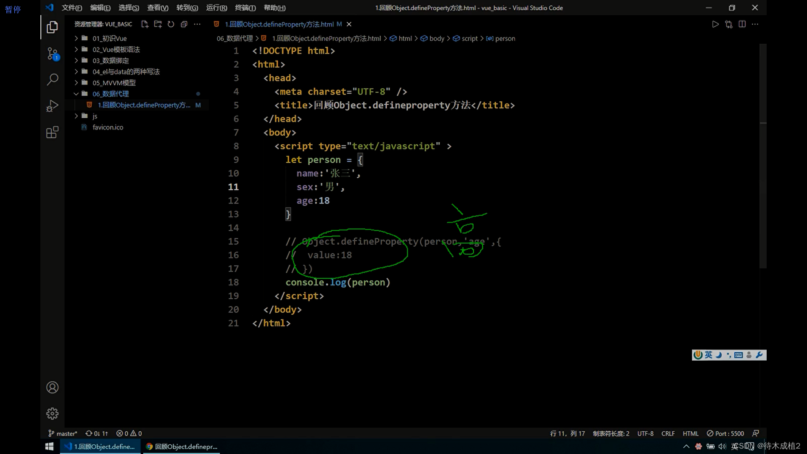Create a new folder in explorer
This screenshot has width=807, height=454.
pyautogui.click(x=158, y=24)
